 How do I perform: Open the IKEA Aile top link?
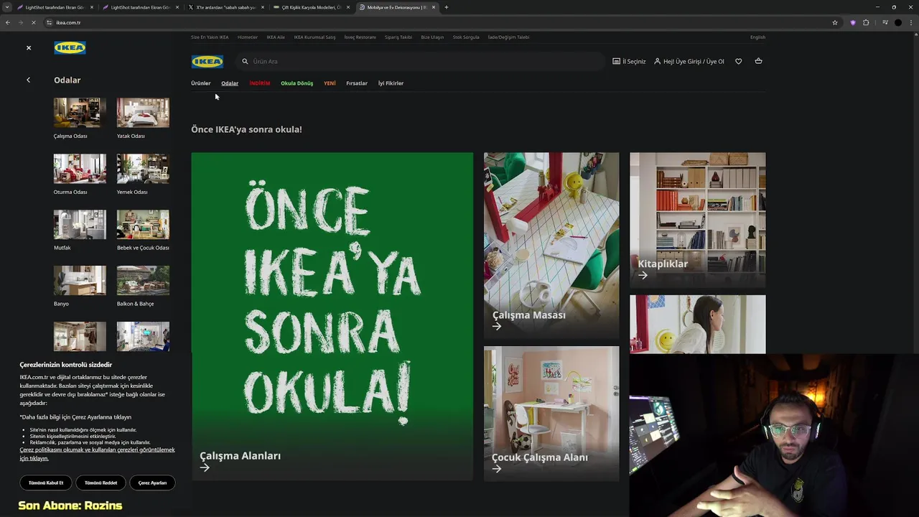[x=276, y=37]
